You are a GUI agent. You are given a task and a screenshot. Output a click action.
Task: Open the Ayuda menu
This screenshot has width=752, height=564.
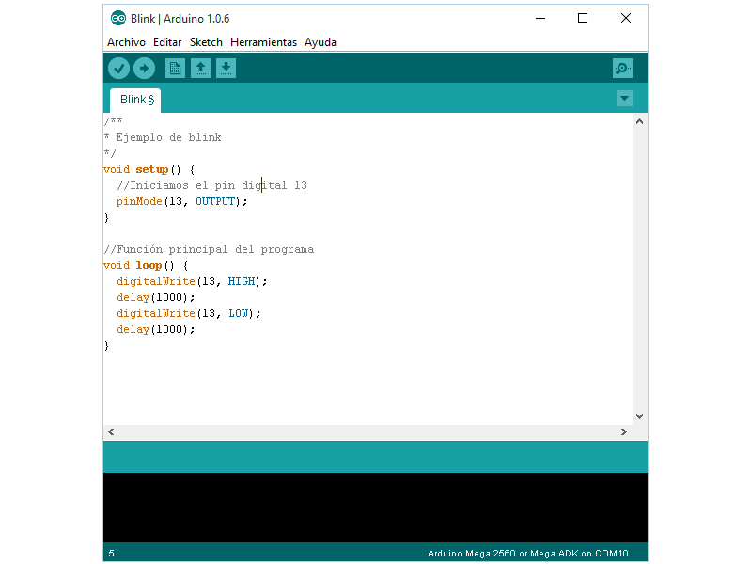tap(321, 42)
